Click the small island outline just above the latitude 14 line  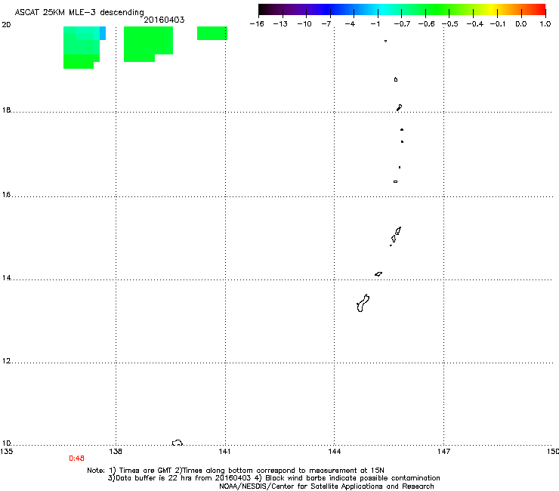[x=378, y=274]
